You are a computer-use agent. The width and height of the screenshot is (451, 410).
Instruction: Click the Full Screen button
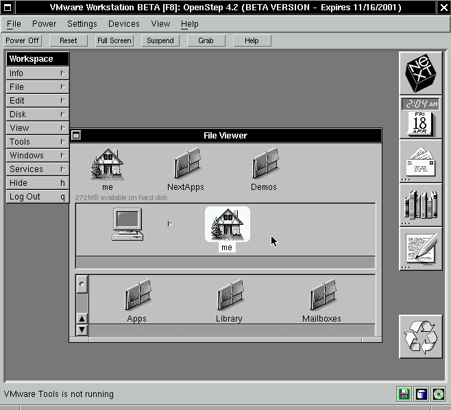pyautogui.click(x=114, y=40)
